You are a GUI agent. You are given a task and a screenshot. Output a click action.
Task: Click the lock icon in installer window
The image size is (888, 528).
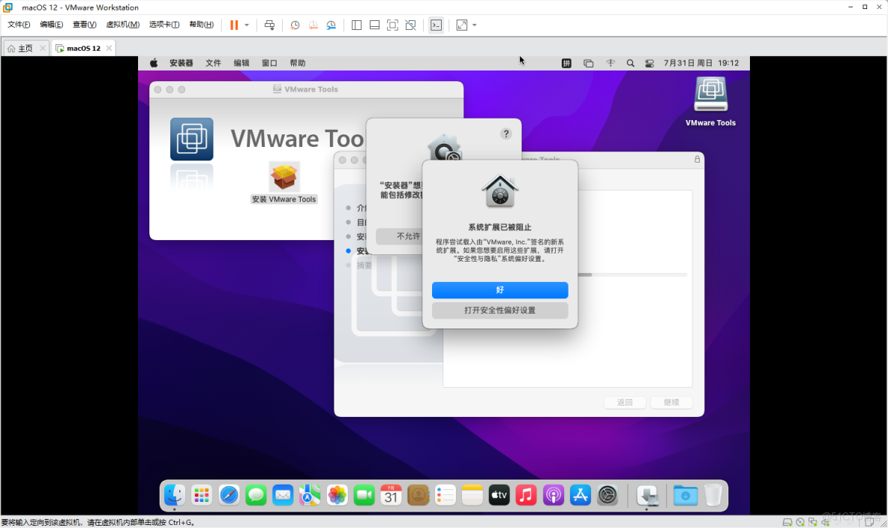click(x=697, y=159)
